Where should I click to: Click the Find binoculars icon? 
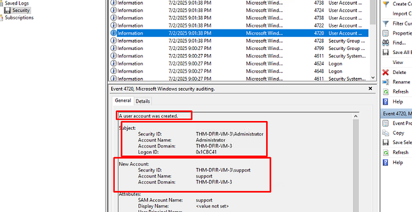[386, 43]
